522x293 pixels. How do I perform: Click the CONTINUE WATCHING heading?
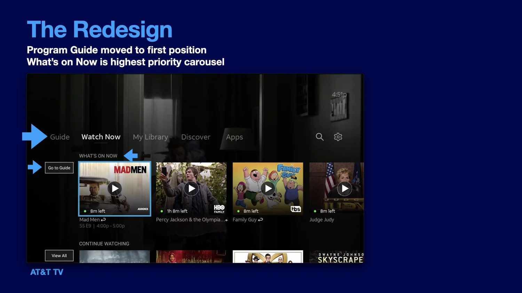point(104,244)
